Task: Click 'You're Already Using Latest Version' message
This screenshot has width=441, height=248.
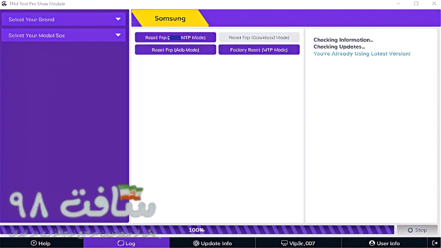Action: pyautogui.click(x=362, y=54)
